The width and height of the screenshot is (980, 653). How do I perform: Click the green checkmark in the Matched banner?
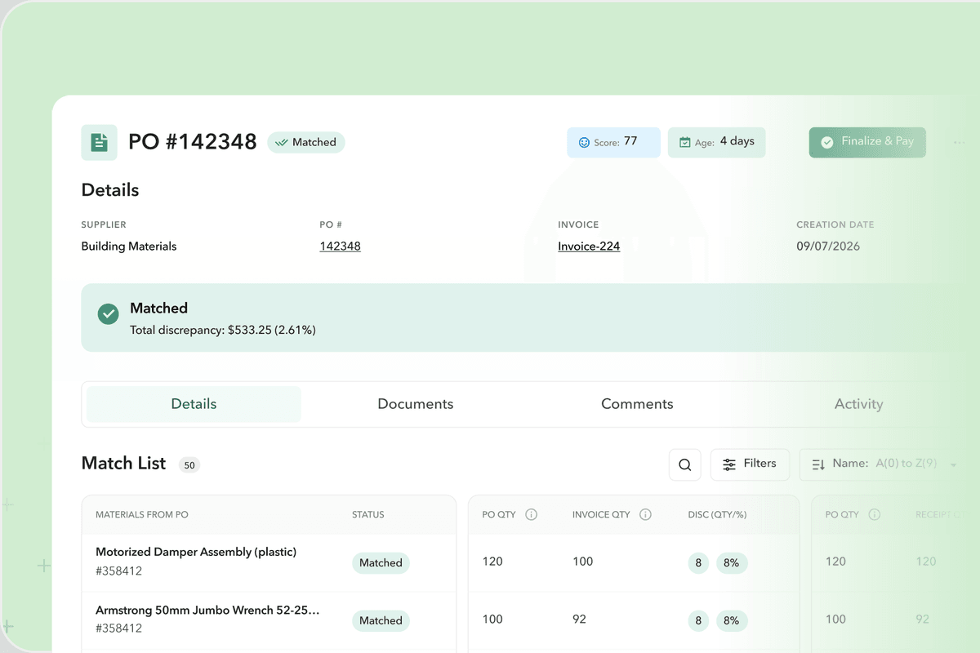(108, 313)
